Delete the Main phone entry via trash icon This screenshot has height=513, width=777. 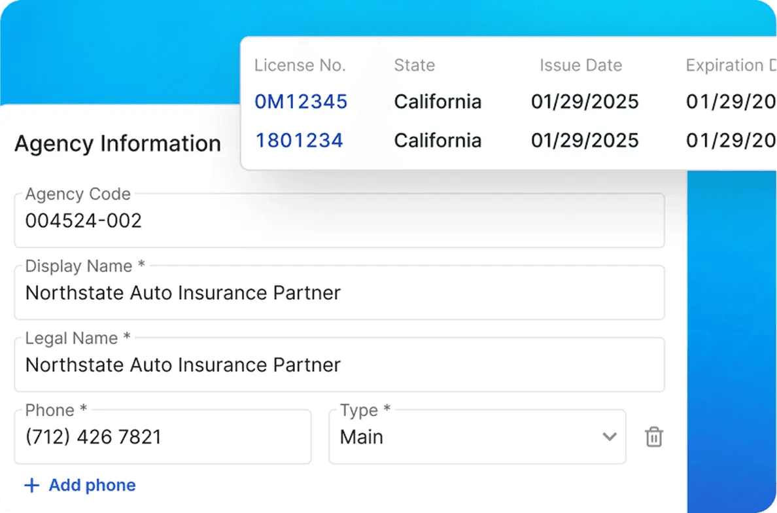[653, 436]
